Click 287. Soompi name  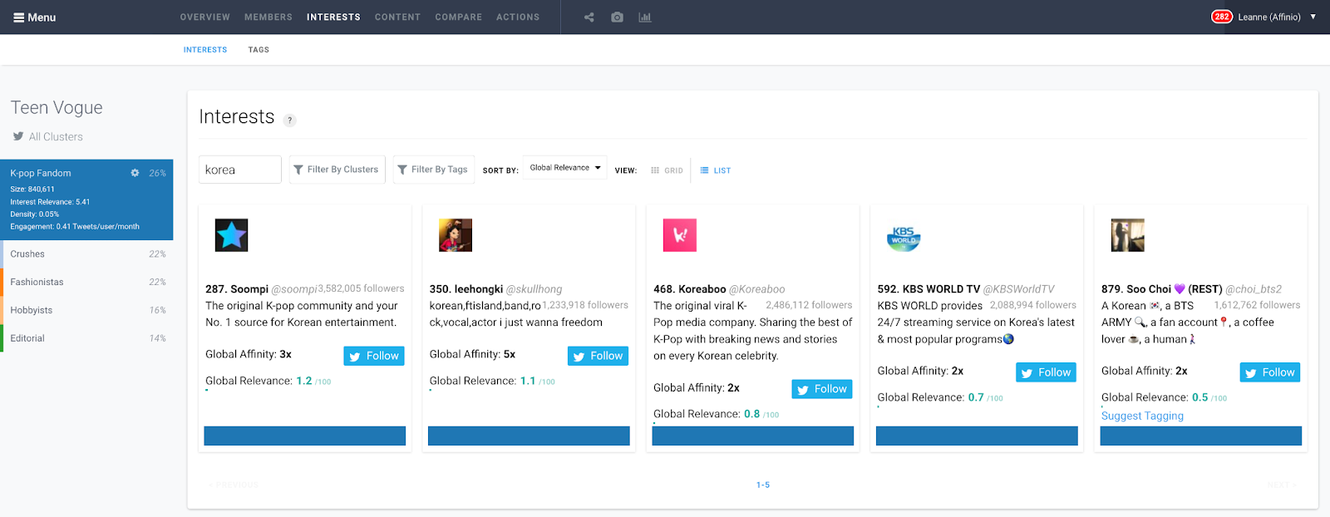[x=237, y=289]
